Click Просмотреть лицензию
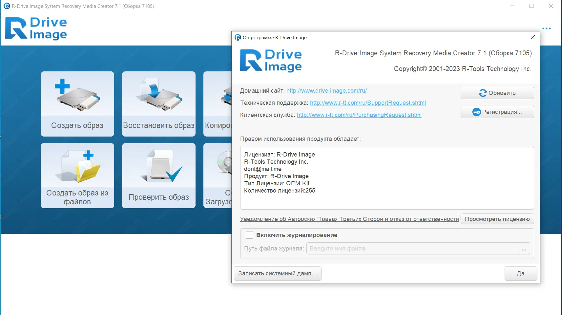The image size is (562, 315). click(x=497, y=219)
